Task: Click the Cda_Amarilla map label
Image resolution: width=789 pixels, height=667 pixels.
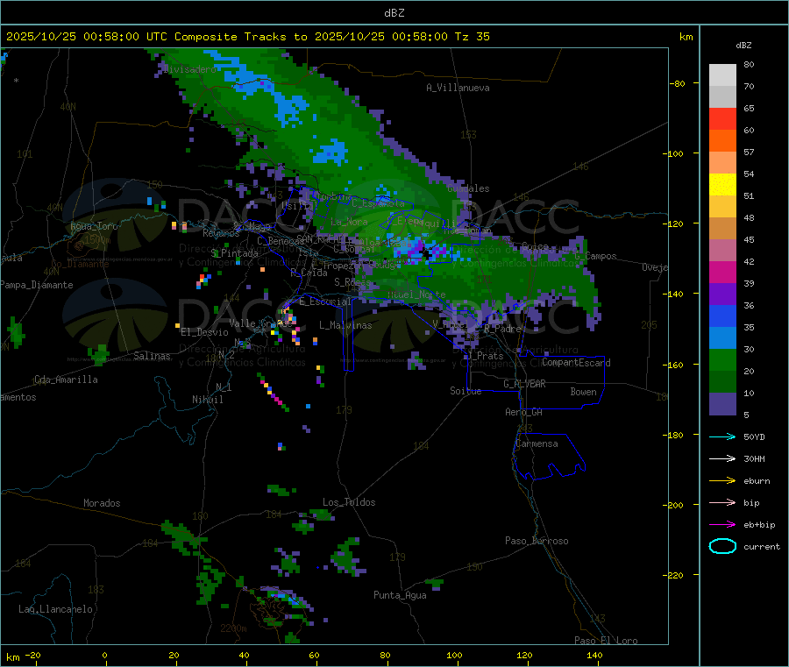Action: pyautogui.click(x=66, y=380)
